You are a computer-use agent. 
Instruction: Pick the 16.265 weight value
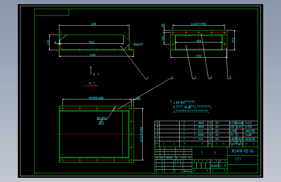pos(214,166)
